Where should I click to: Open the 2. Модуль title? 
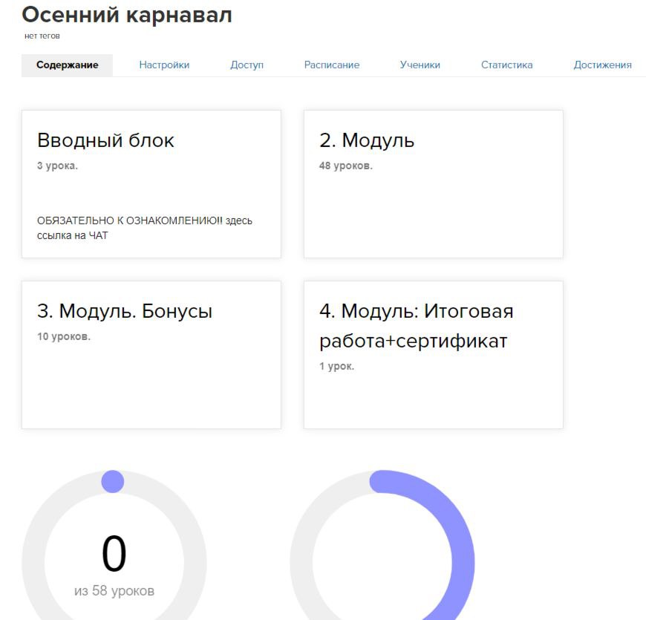click(367, 140)
